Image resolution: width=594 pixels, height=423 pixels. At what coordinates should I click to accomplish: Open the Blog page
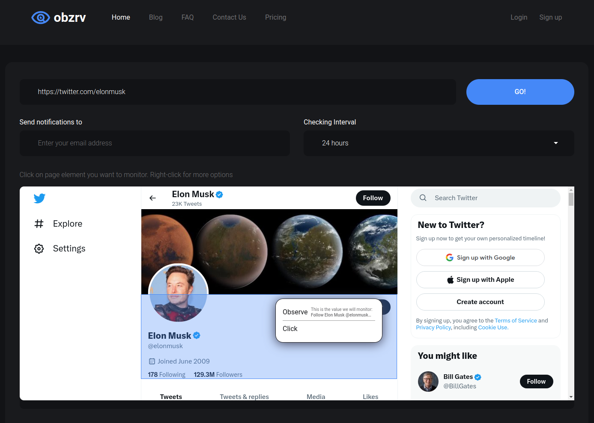[x=156, y=18]
